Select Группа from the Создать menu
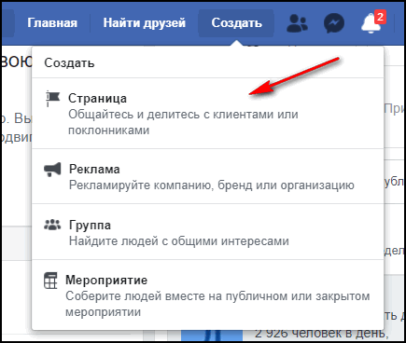The image size is (406, 343). [207, 232]
